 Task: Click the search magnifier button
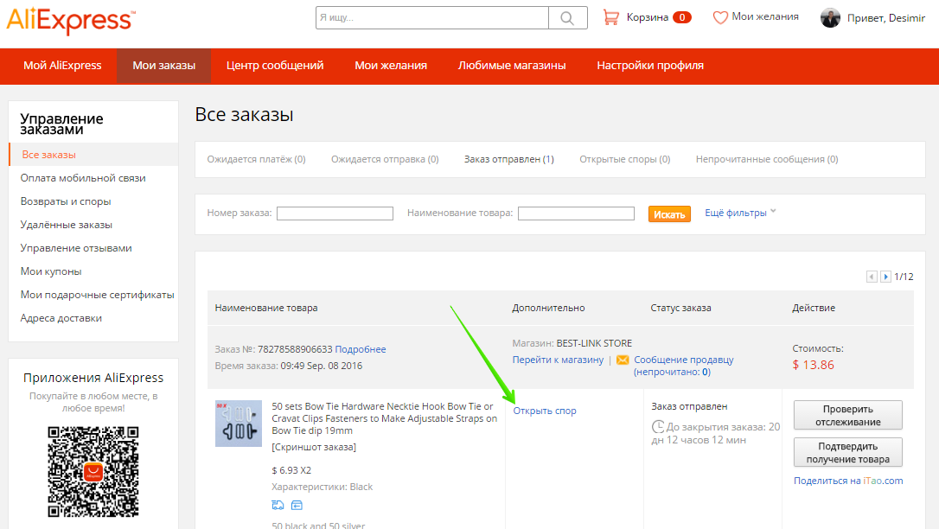point(567,18)
